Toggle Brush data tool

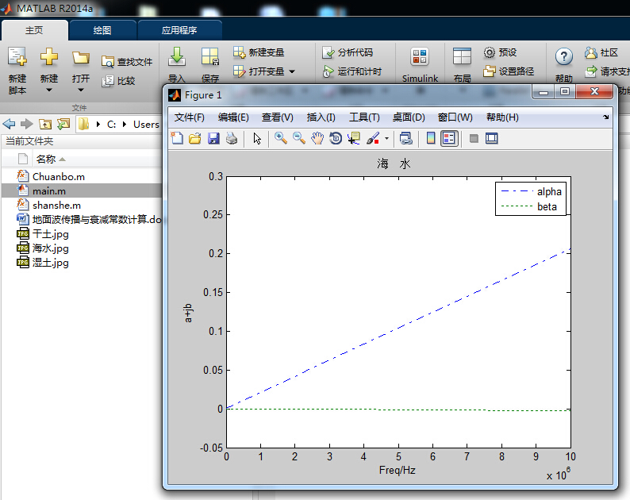click(373, 139)
